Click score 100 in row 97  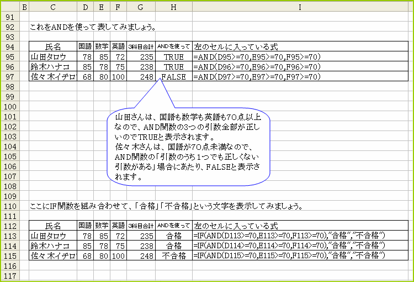pyautogui.click(x=118, y=77)
